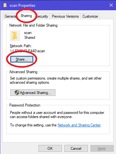Open the Customize tab
The image size is (116, 154).
(x=90, y=16)
